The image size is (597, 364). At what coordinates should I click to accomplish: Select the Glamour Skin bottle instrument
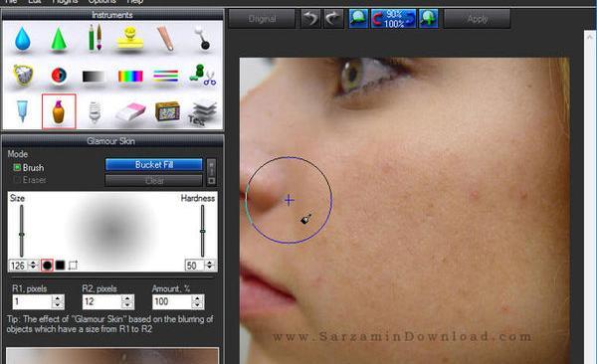pos(59,111)
